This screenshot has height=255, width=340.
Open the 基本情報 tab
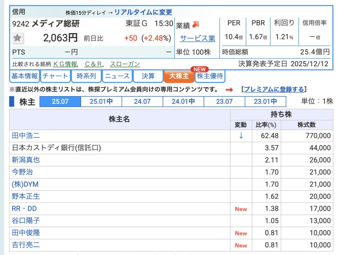pos(25,76)
